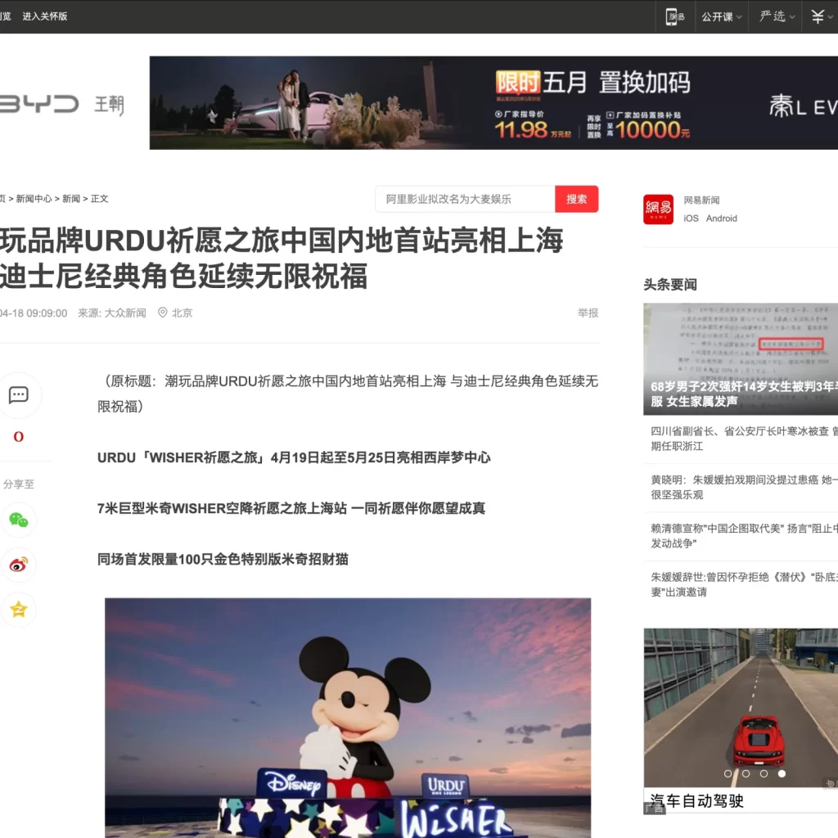Click the 头条要闻 section heading
This screenshot has height=838, width=838.
click(x=670, y=284)
